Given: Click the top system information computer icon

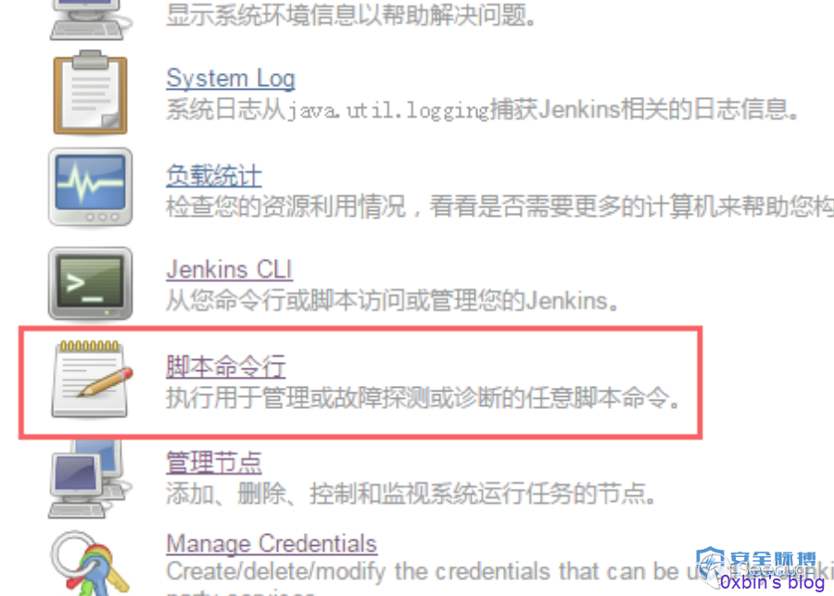Looking at the screenshot, I should coord(89,19).
